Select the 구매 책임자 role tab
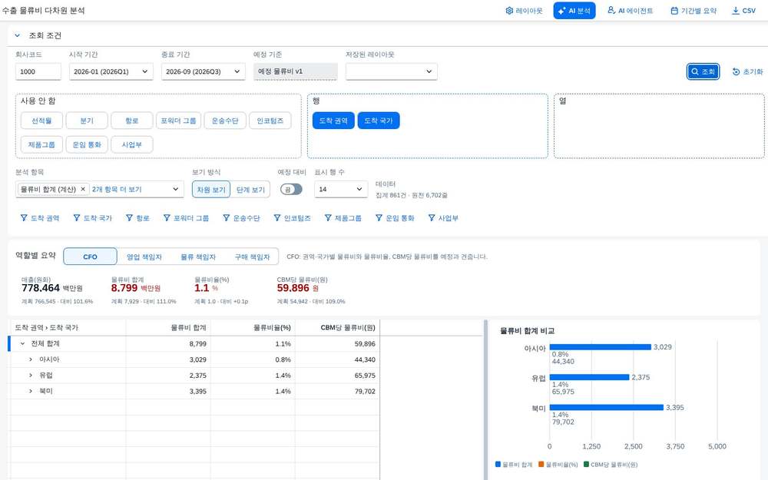The height and width of the screenshot is (480, 768). point(252,257)
